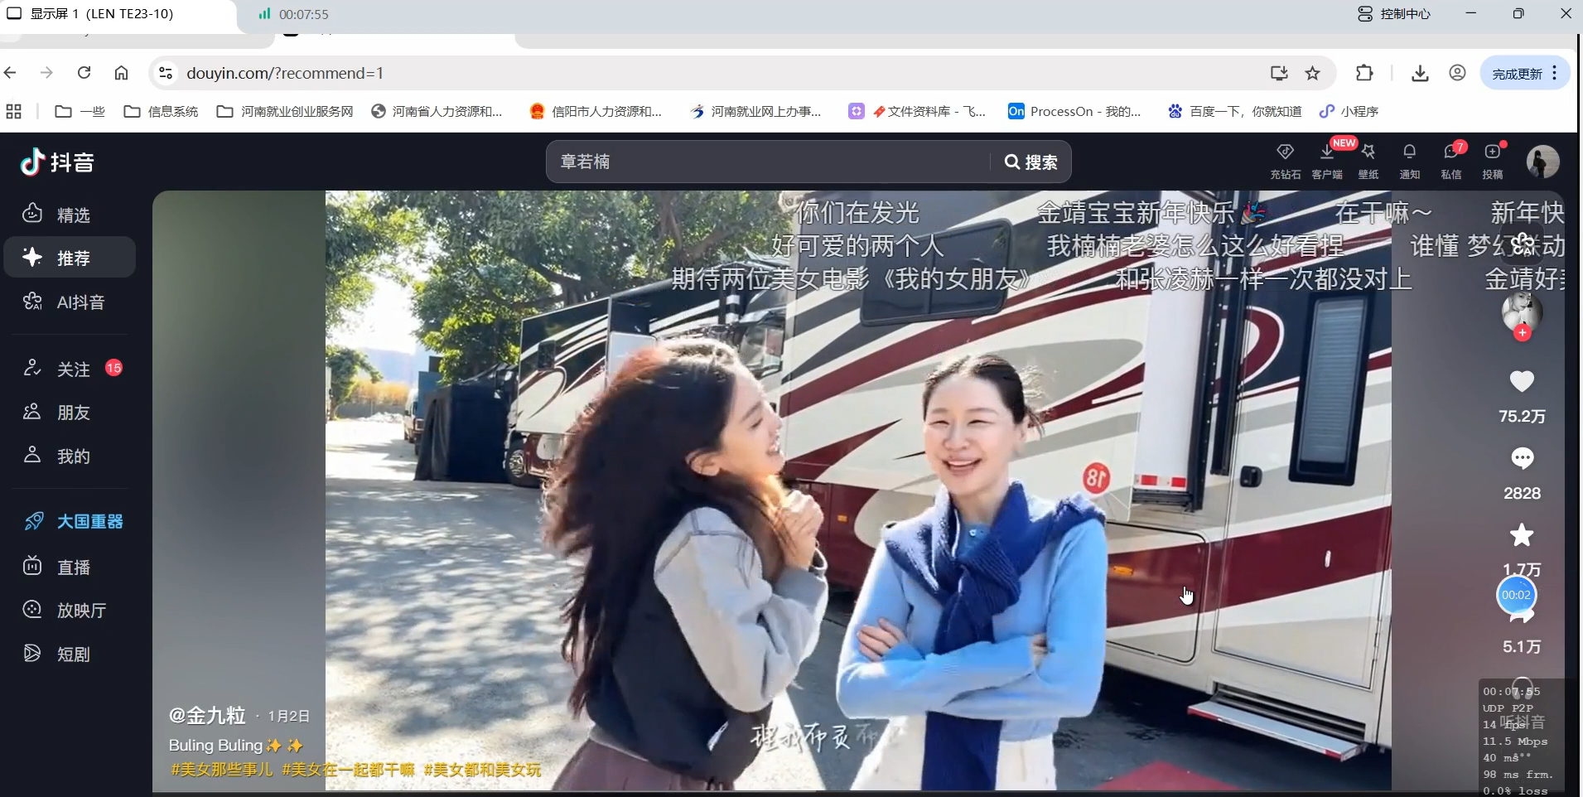The height and width of the screenshot is (797, 1583).
Task: Open the 百度一下，你就知道 bookmark
Action: pos(1235,111)
